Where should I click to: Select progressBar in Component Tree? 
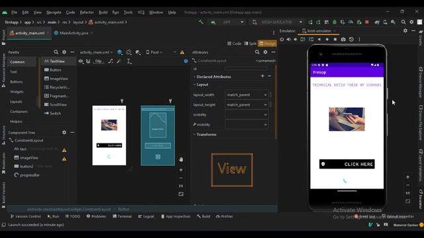[x=26, y=175]
